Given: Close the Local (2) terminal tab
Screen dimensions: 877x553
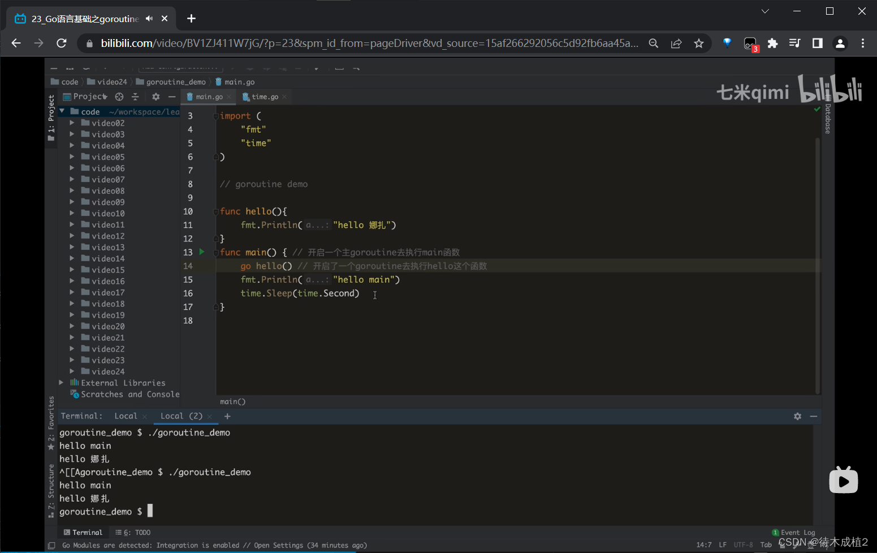Looking at the screenshot, I should click(210, 417).
